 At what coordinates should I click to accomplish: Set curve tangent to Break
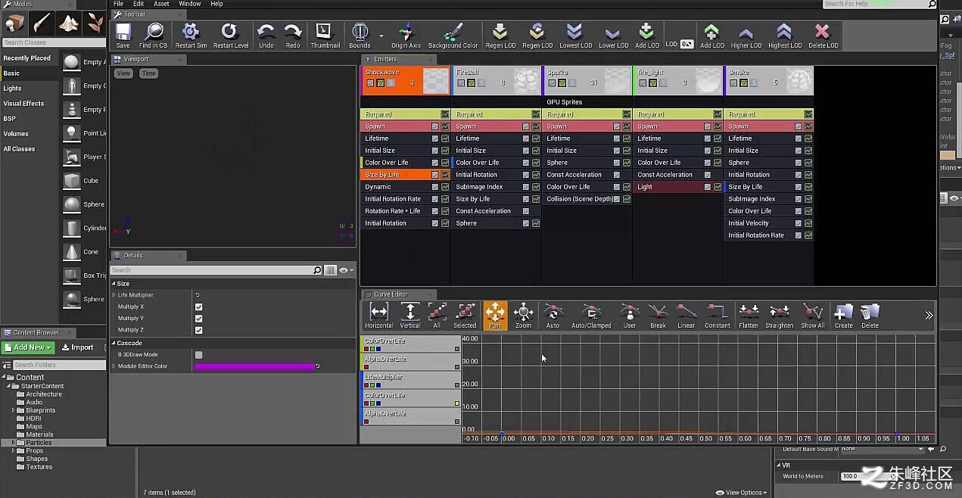click(658, 316)
